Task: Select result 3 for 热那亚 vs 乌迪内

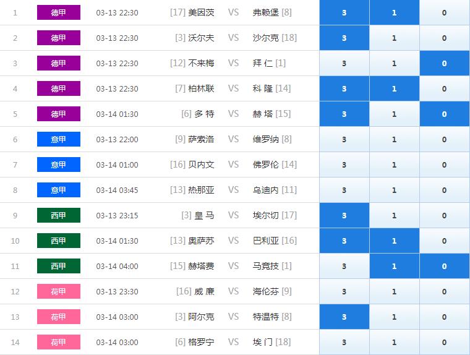Action: click(344, 190)
